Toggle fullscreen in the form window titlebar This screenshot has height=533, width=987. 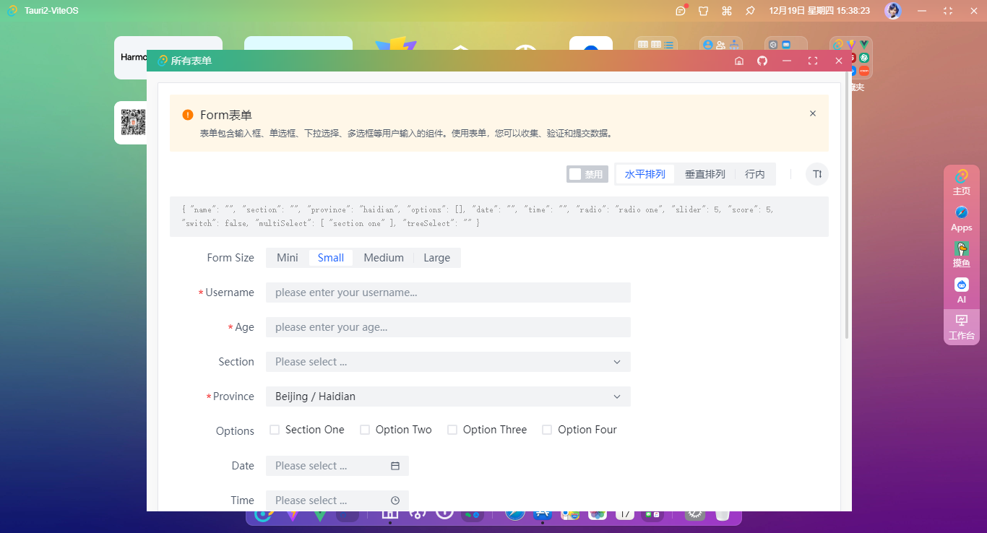[x=813, y=61]
